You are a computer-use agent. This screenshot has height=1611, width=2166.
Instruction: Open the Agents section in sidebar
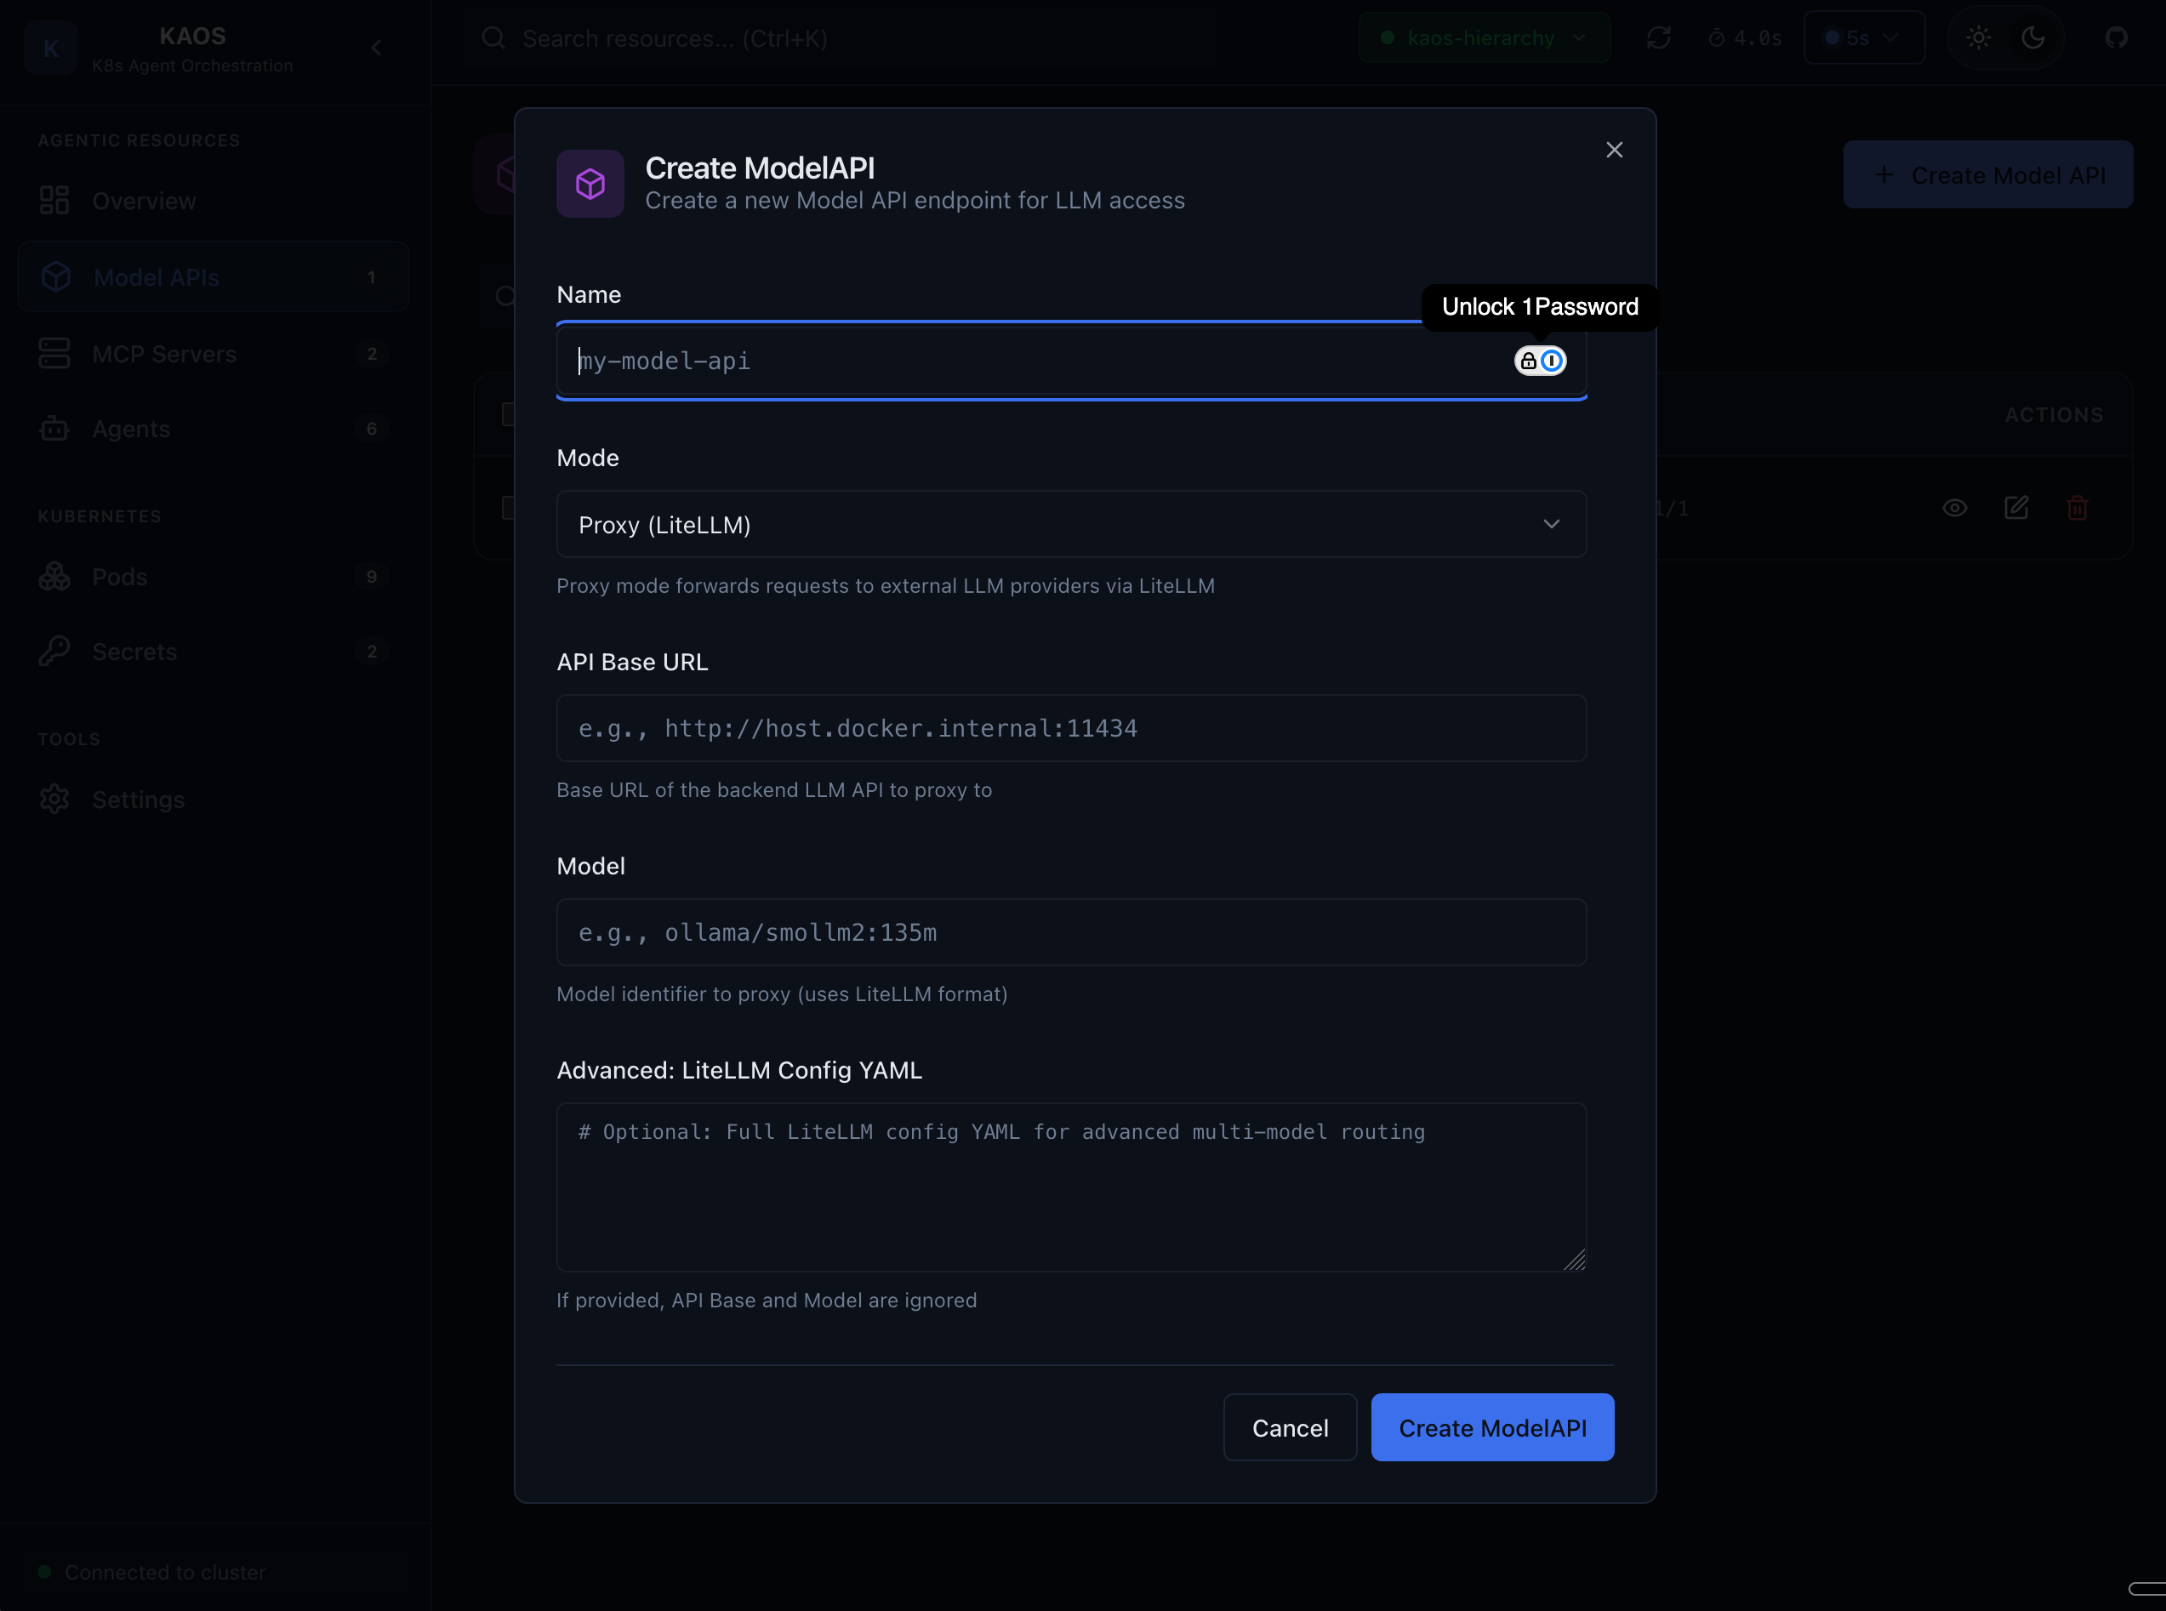[131, 428]
